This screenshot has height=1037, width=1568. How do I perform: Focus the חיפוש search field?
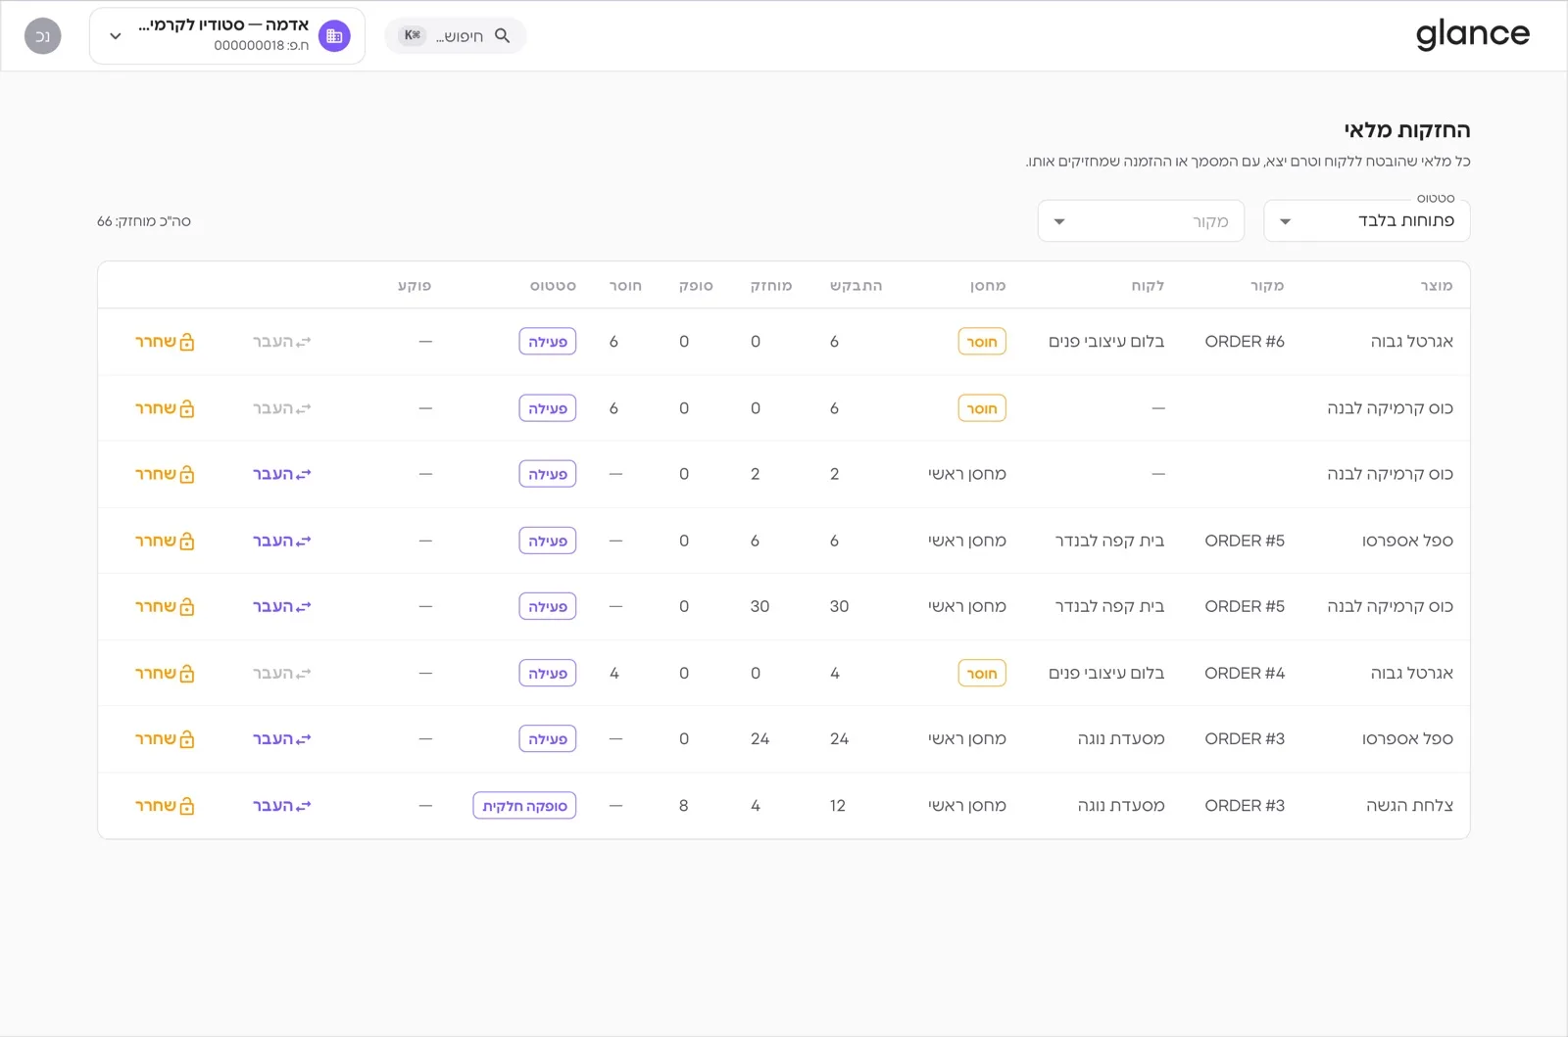(456, 36)
